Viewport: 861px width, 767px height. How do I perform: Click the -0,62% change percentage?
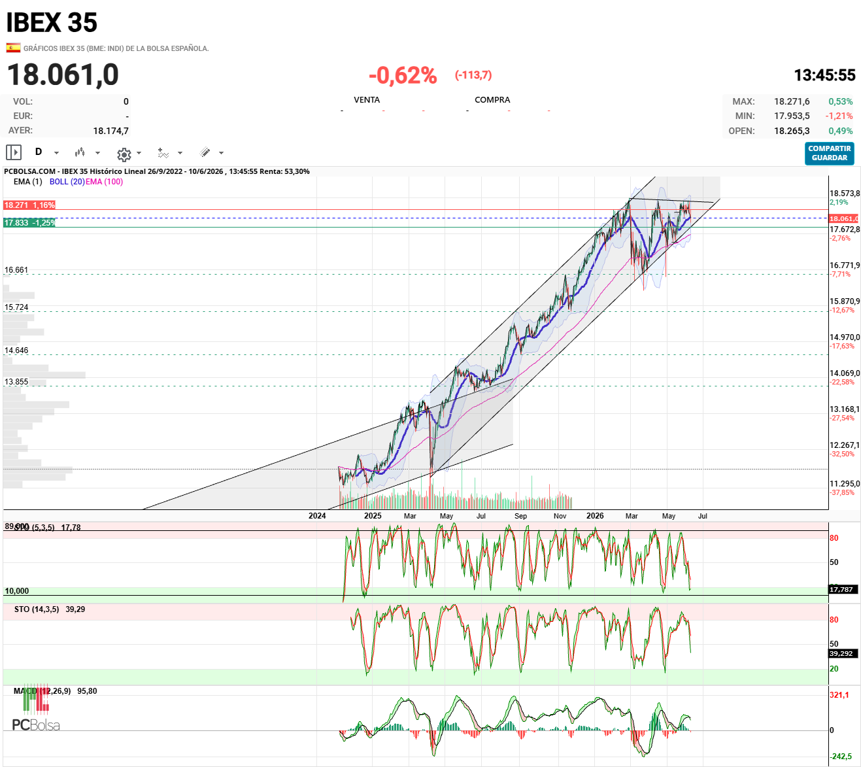[403, 75]
